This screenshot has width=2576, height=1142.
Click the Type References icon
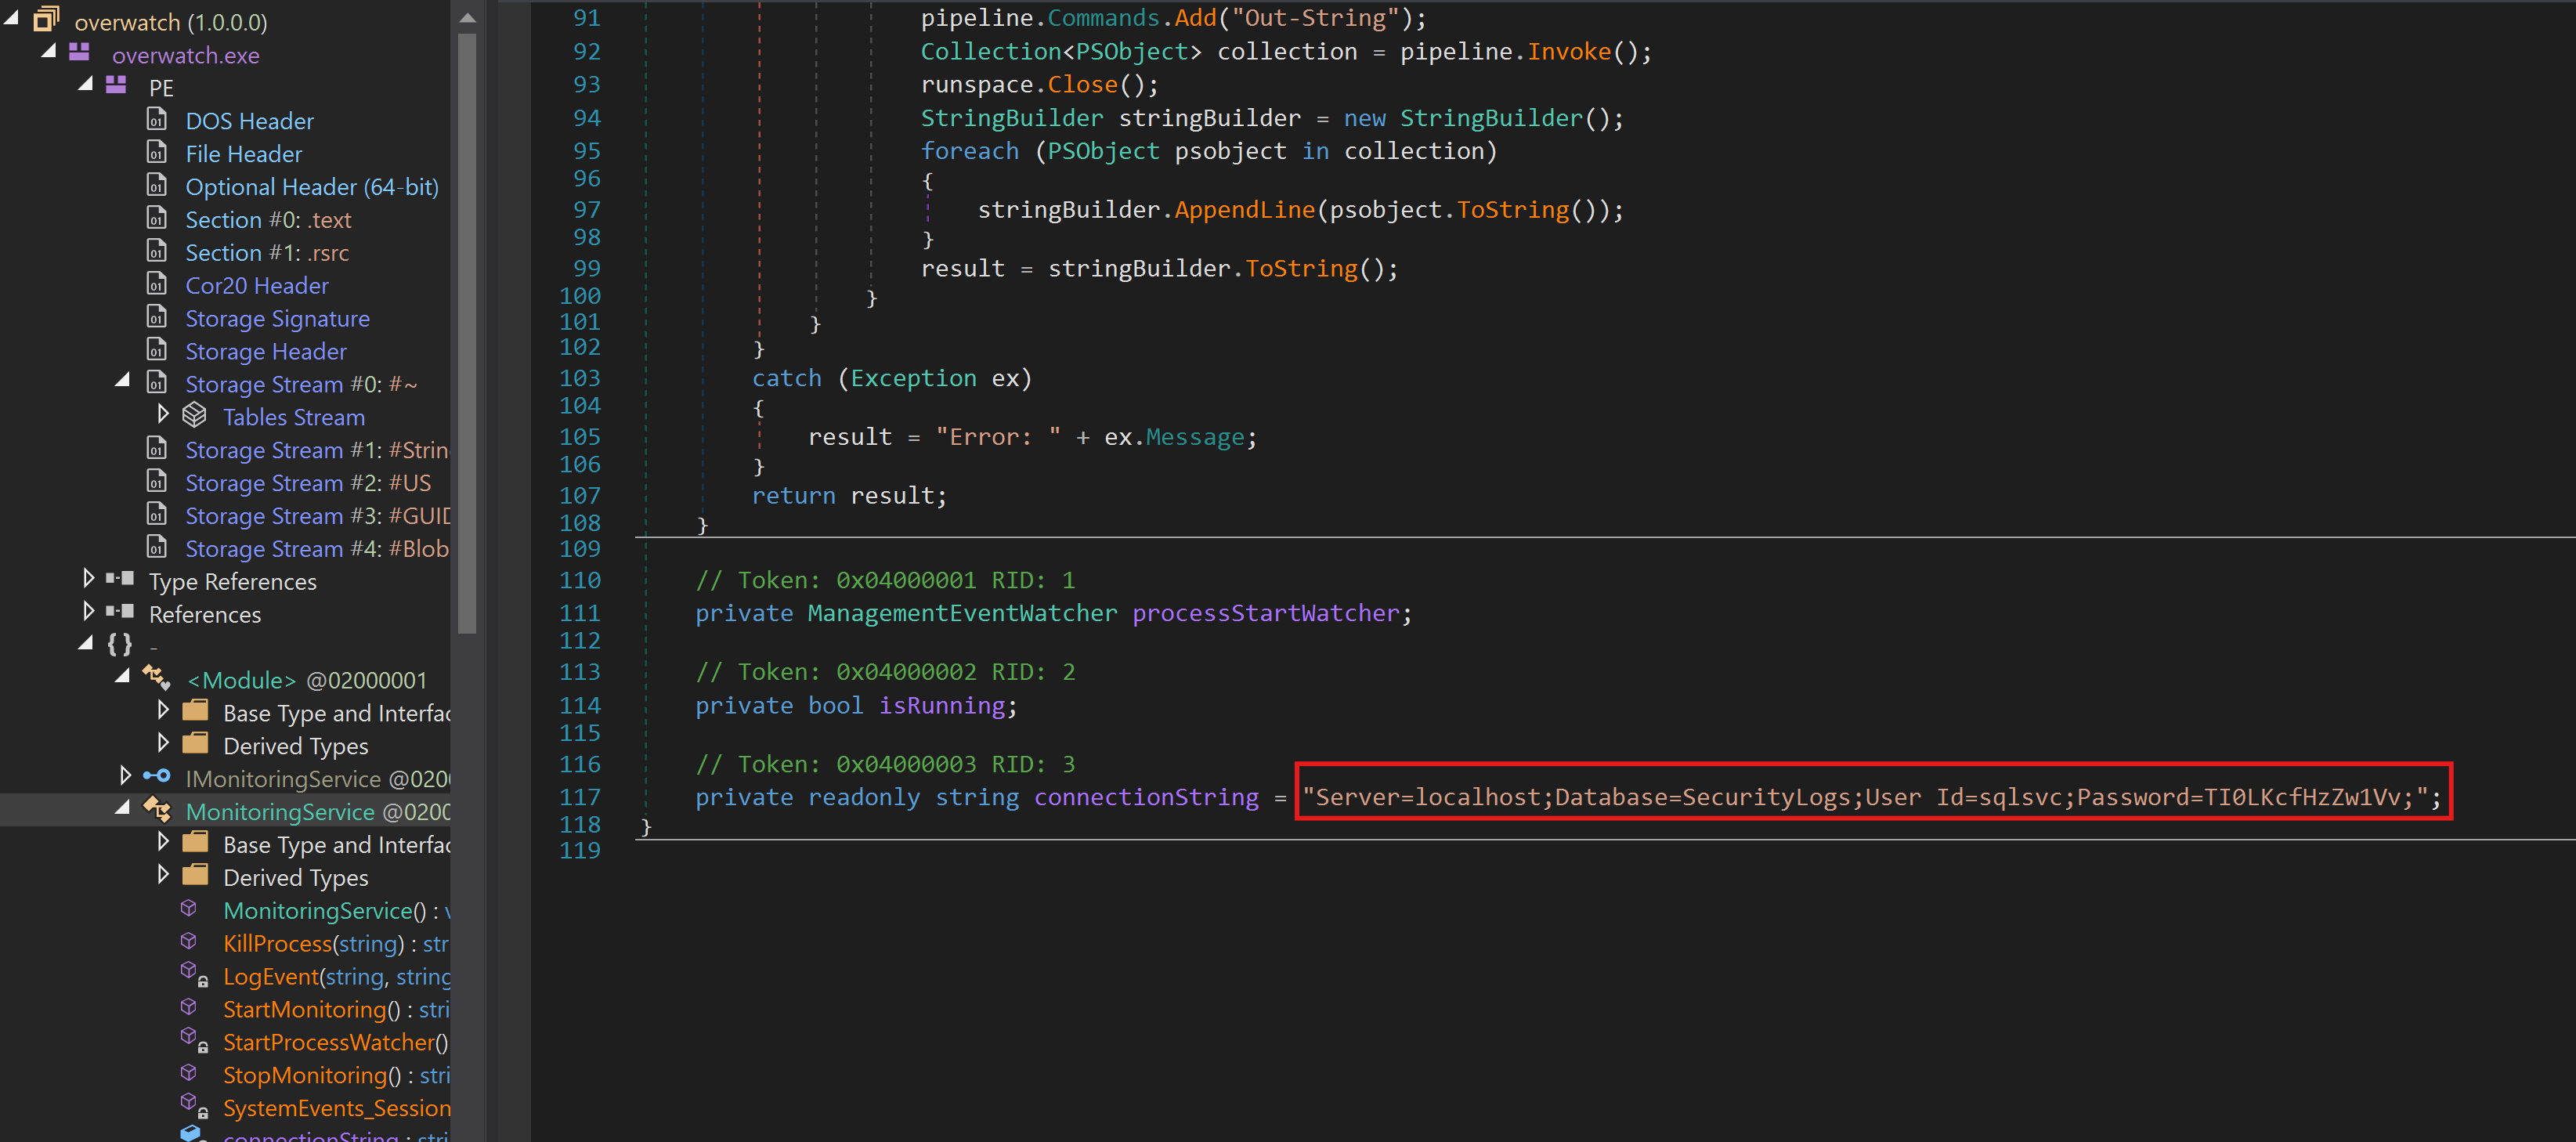point(120,579)
